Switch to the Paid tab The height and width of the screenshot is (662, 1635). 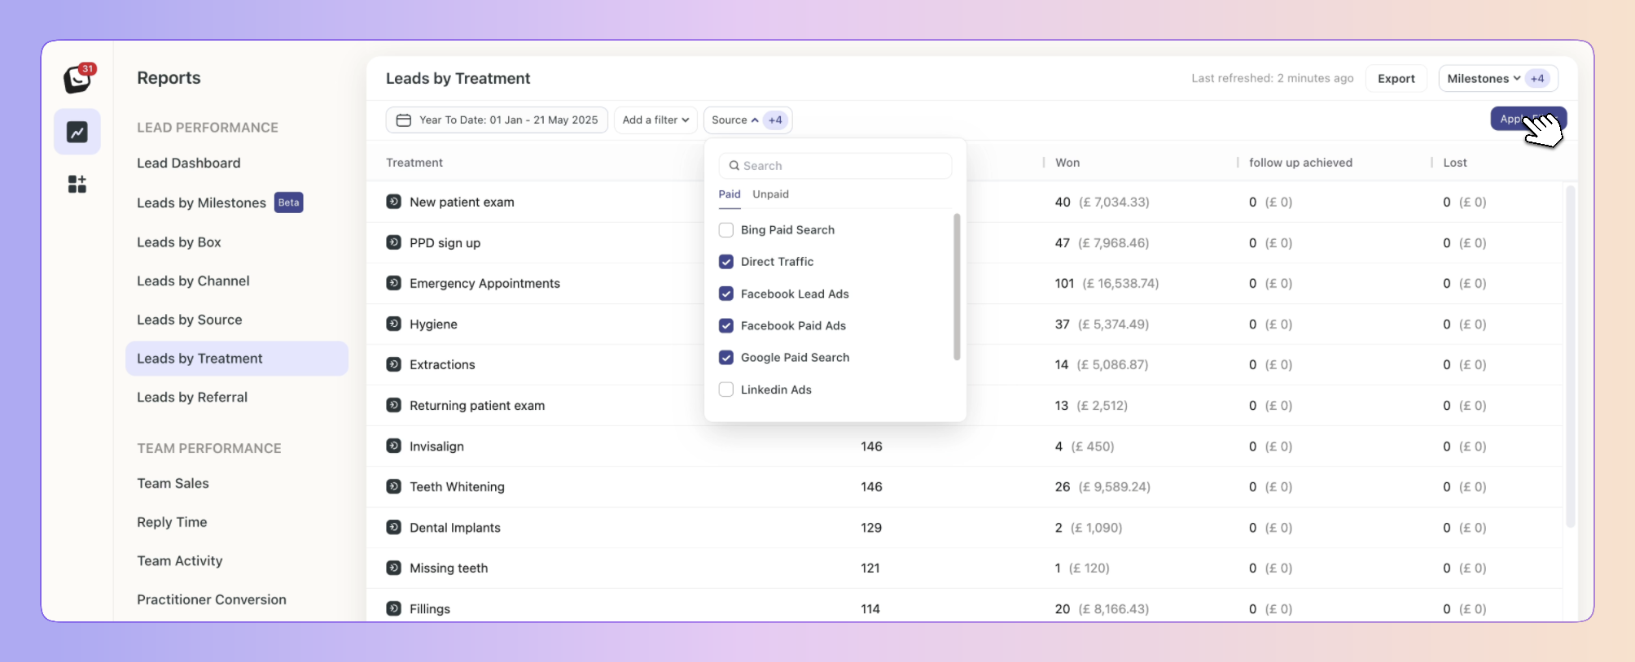click(x=730, y=194)
